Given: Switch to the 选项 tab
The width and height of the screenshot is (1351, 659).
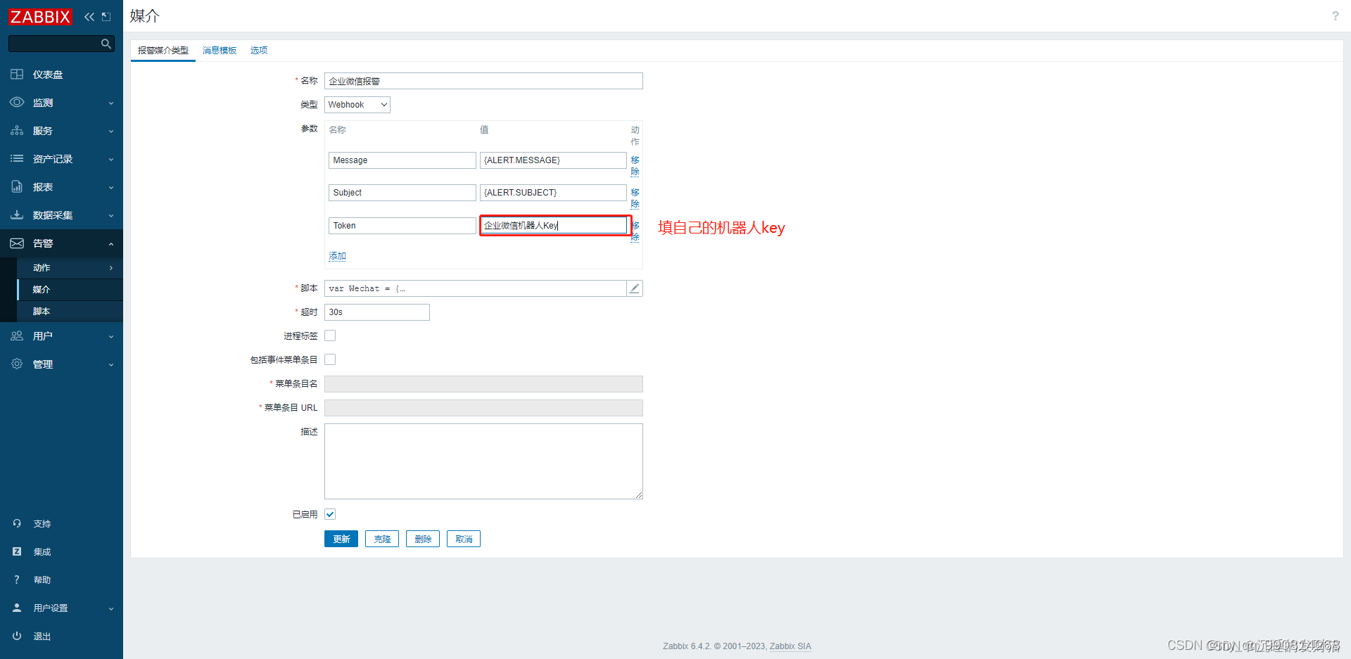Looking at the screenshot, I should click(x=259, y=51).
